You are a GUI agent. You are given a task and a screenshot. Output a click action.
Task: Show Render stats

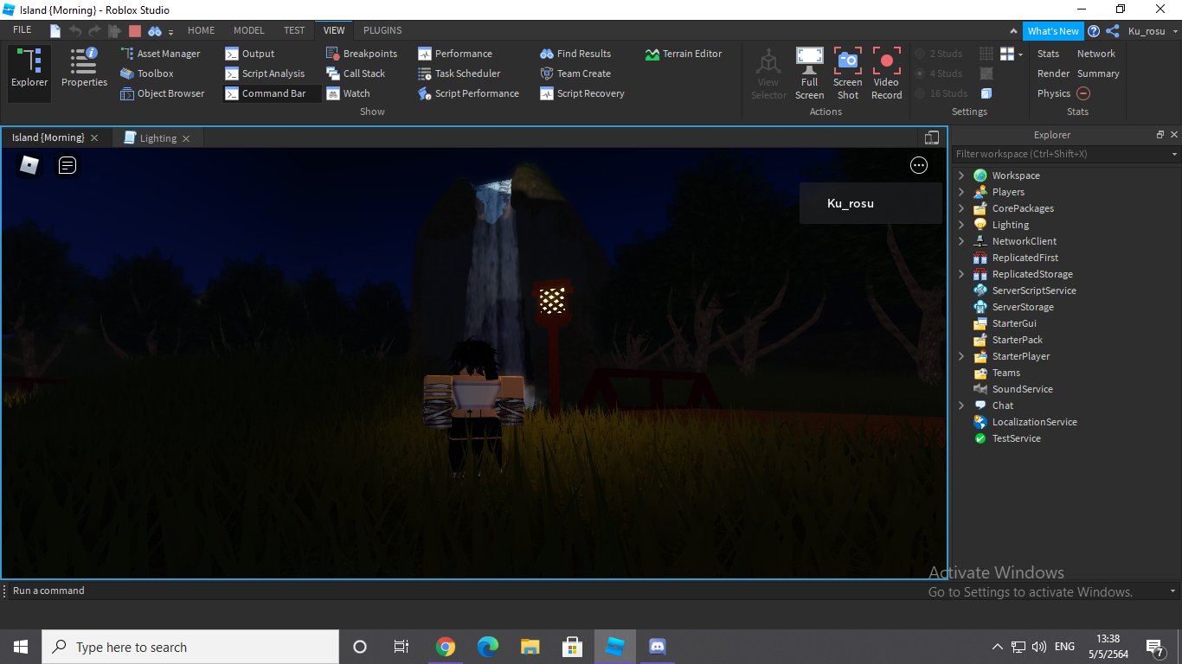click(x=1053, y=73)
